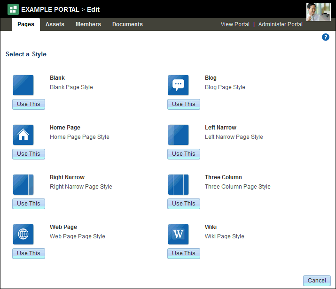Select the Web Page globe icon

(23, 235)
